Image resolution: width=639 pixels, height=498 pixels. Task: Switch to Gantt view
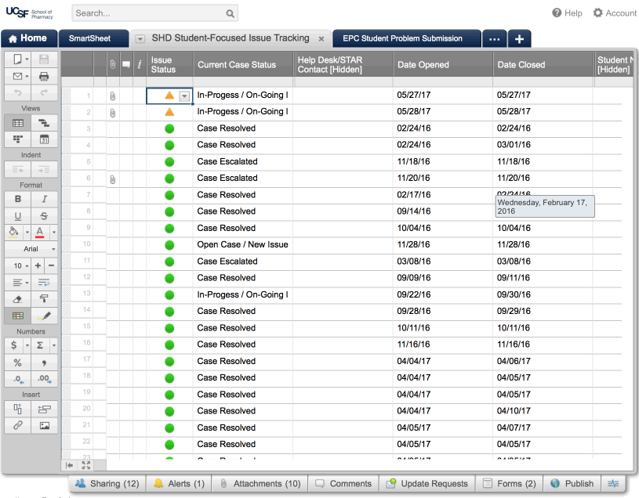point(44,123)
